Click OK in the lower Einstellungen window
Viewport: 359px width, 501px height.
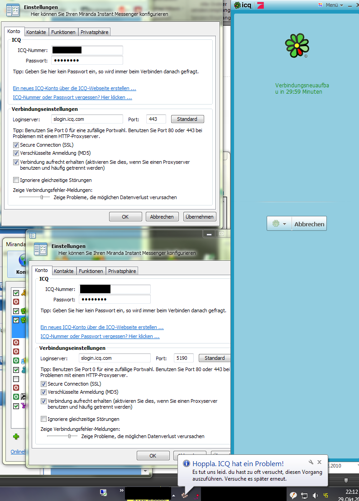tap(153, 456)
